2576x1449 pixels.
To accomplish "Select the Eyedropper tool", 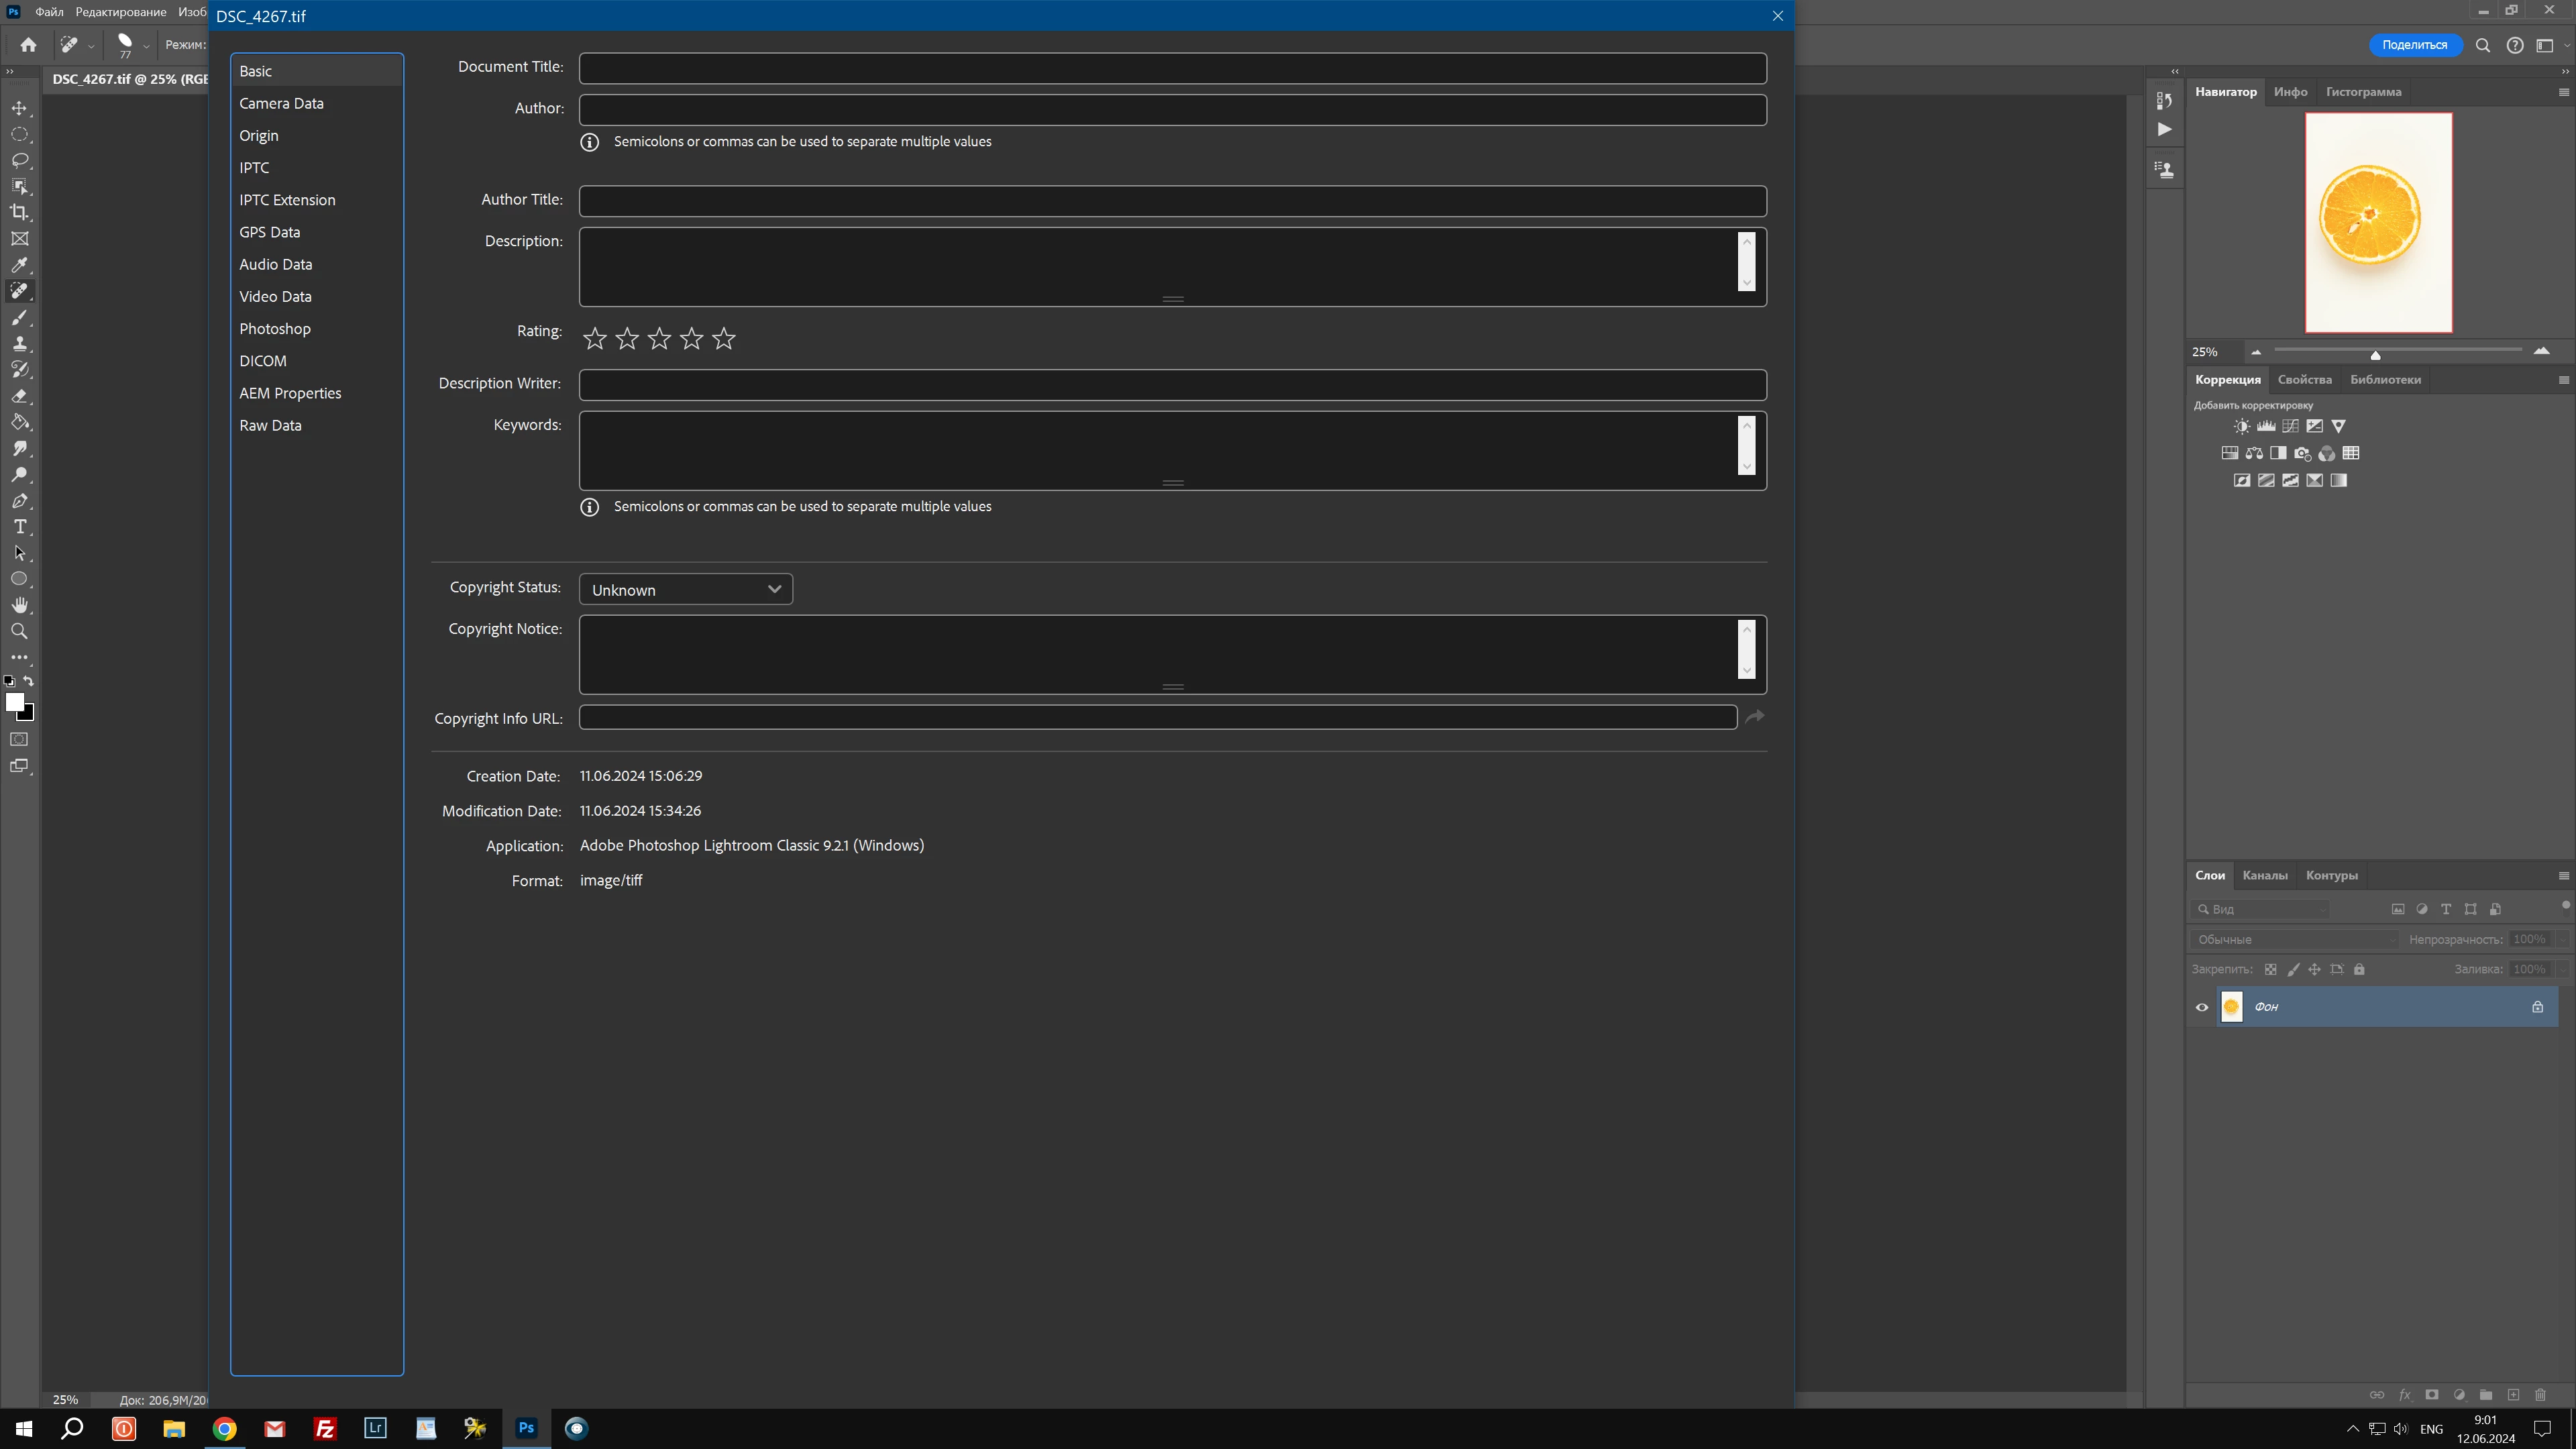I will pos(19,265).
